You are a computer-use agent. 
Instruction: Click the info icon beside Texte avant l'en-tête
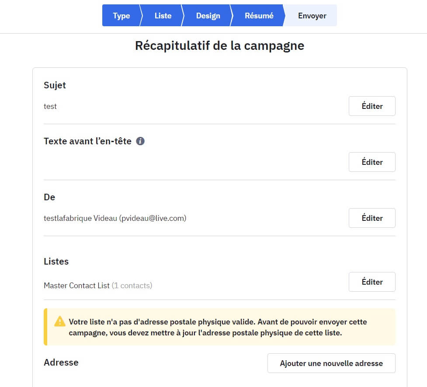[x=140, y=141]
